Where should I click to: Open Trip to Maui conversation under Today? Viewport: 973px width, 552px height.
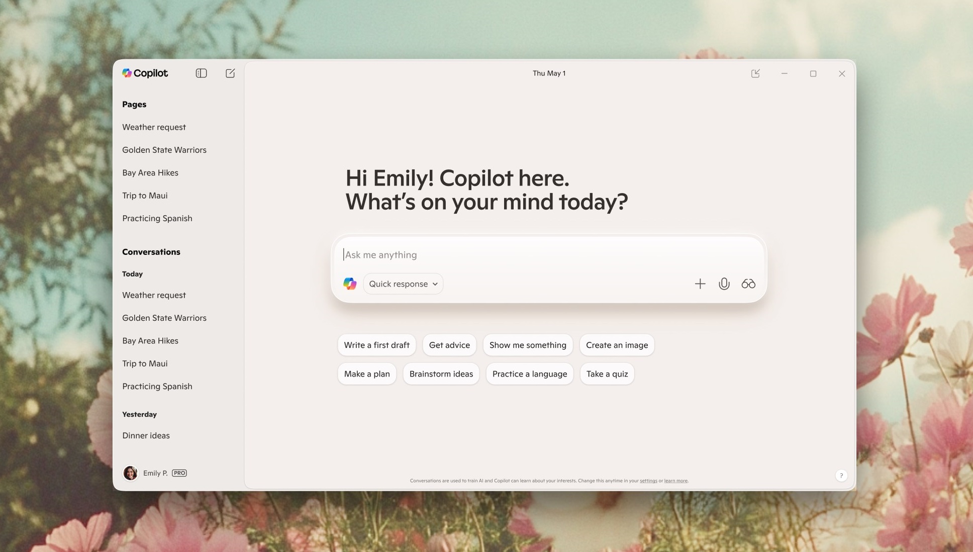[x=145, y=363]
